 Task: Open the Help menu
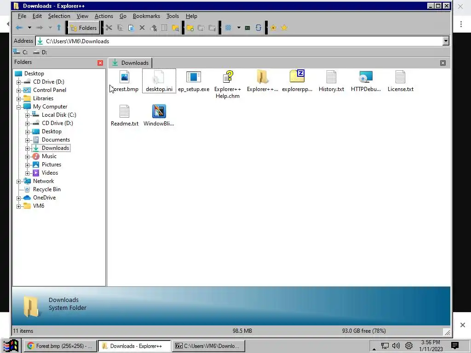click(x=191, y=16)
